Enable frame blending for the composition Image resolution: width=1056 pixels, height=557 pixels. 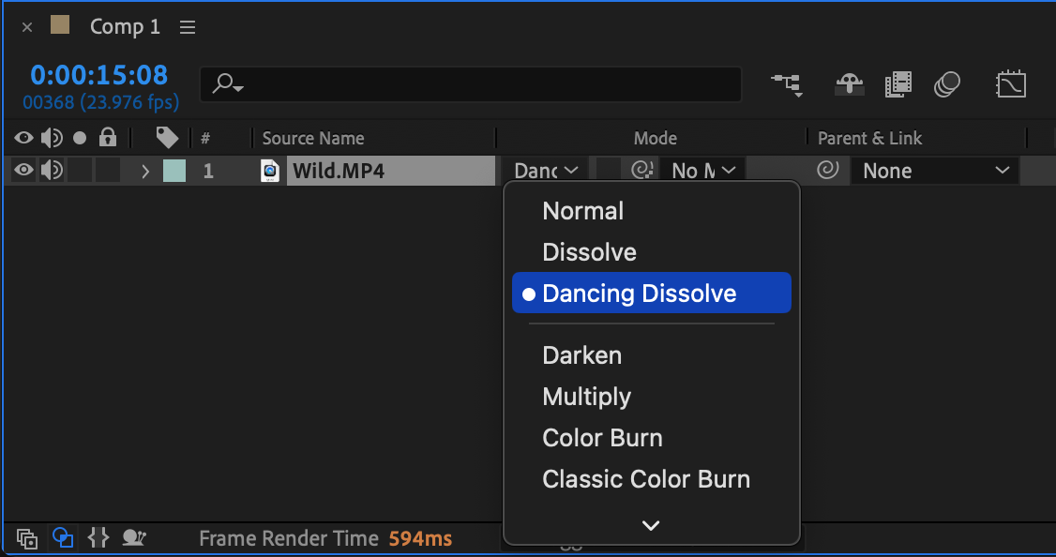[x=898, y=85]
